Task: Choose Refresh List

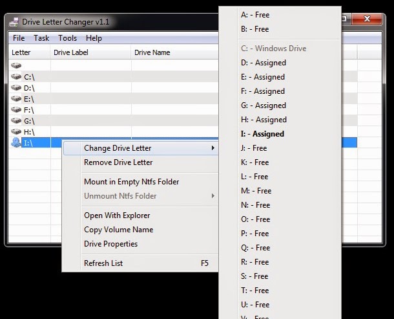Action: click(x=141, y=263)
